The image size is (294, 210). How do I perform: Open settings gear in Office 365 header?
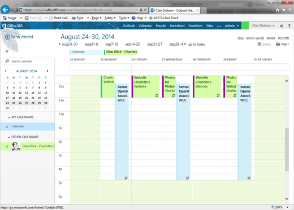point(282,26)
